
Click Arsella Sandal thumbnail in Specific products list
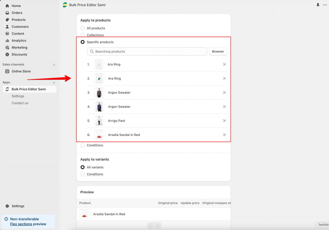coord(99,135)
